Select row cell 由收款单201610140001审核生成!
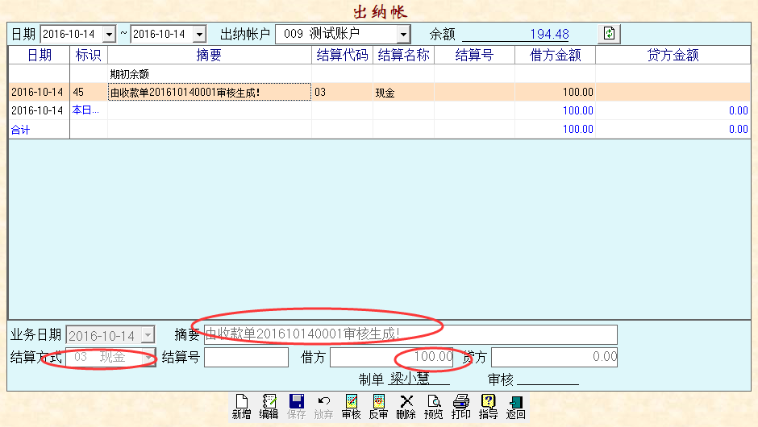758x427 pixels. click(x=210, y=93)
